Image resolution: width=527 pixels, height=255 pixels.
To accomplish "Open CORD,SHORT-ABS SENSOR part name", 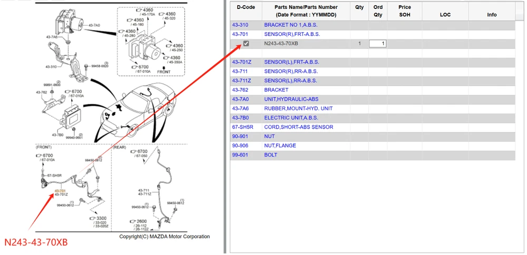I will point(298,127).
